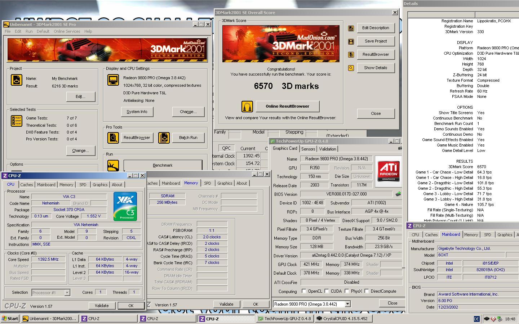This screenshot has height=324, width=519.
Task: Click the Benchmark run button
Action: (x=163, y=165)
